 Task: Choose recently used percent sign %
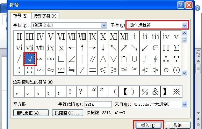(x=145, y=91)
